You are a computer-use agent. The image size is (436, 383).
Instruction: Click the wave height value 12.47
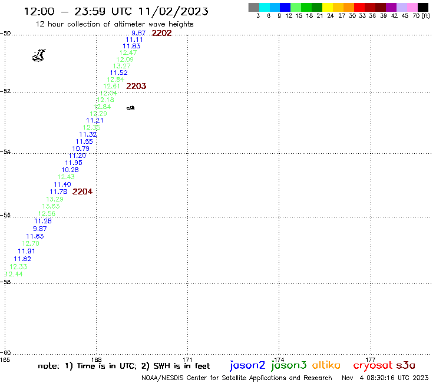(x=128, y=52)
